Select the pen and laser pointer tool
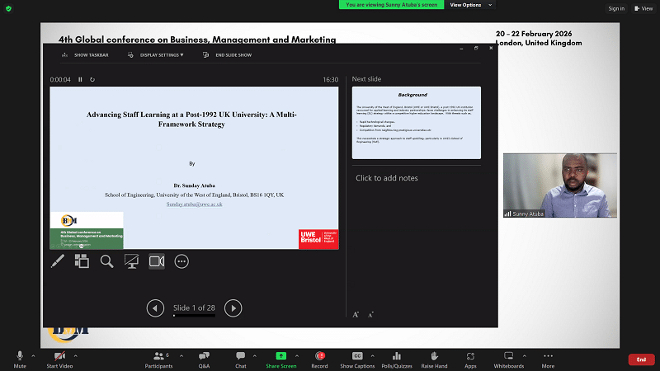Screen dimensions: 660x371 58,261
